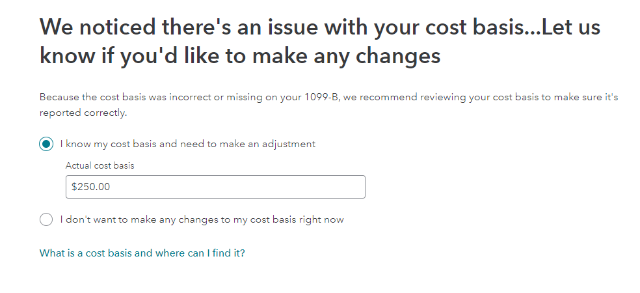This screenshot has height=293, width=640.
Task: Click the empty unselected radio circle
Action: tap(46, 219)
